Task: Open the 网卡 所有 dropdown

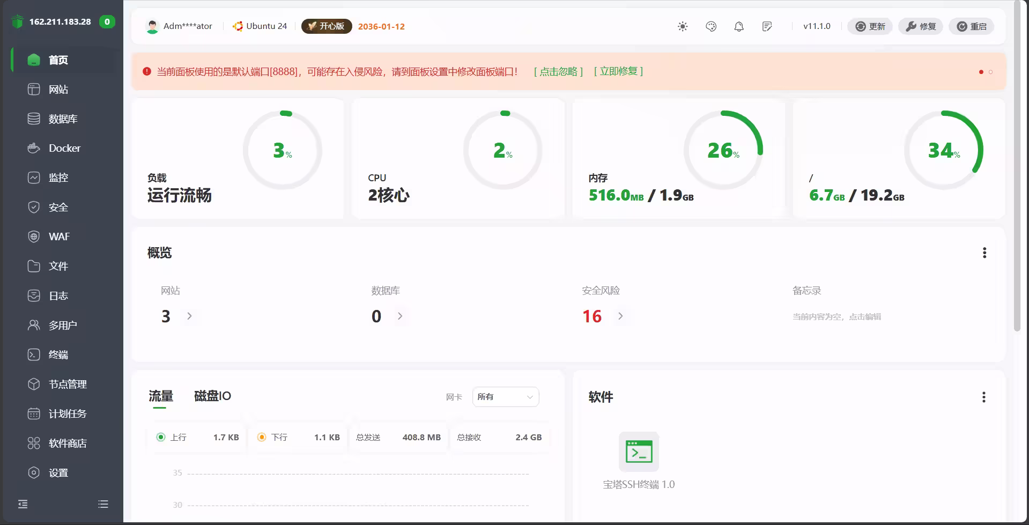Action: tap(505, 397)
